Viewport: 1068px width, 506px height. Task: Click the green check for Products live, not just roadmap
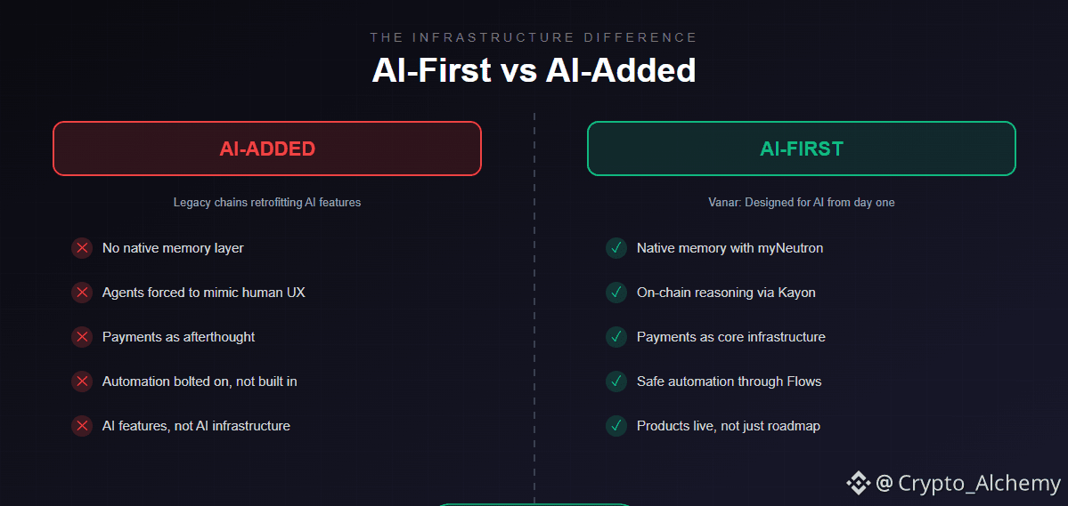(616, 426)
